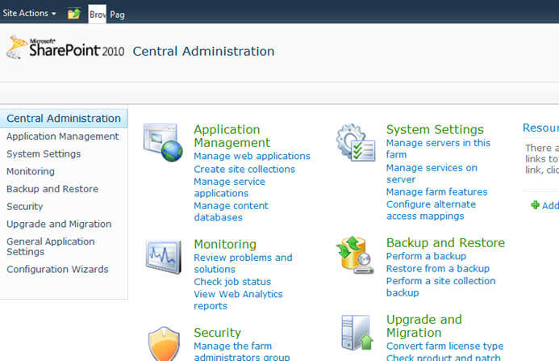Open the System Settings section heading
The image size is (559, 361).
tap(435, 129)
